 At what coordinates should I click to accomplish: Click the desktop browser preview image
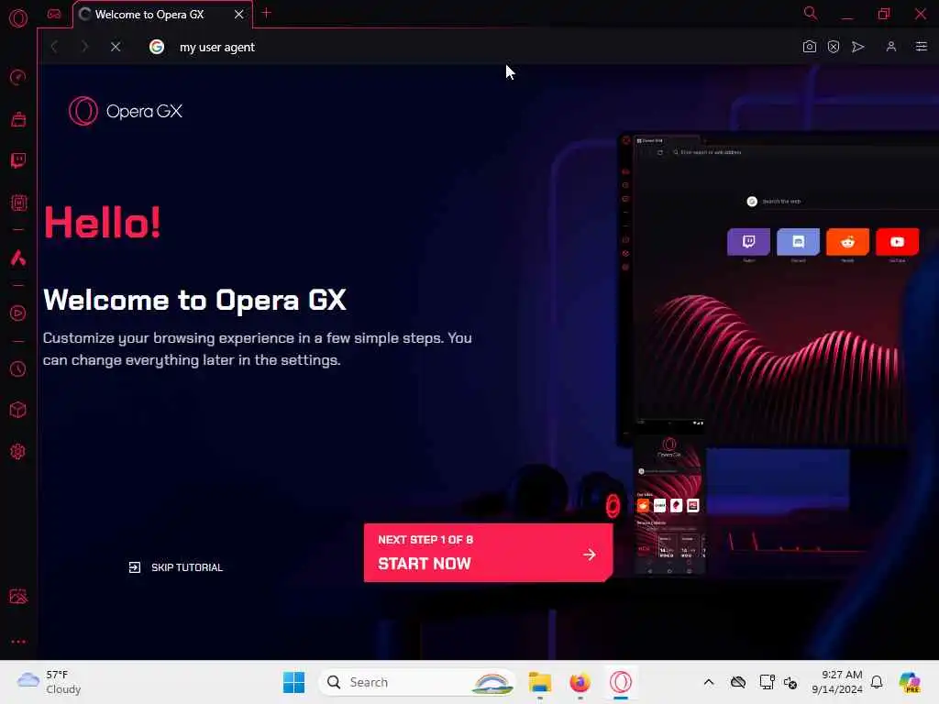click(778, 287)
